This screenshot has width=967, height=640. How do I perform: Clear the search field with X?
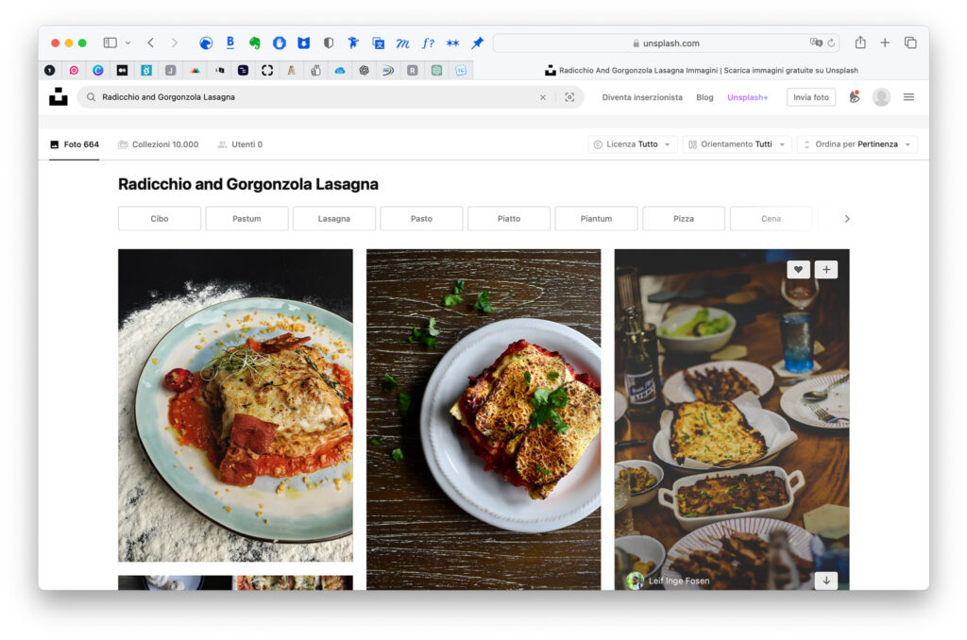543,97
